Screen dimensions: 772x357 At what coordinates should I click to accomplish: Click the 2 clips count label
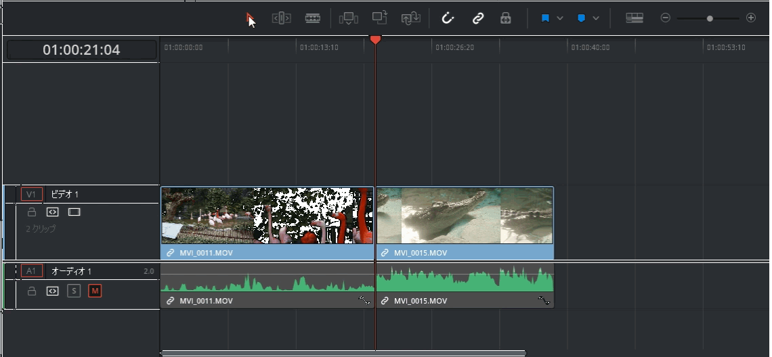(x=41, y=229)
